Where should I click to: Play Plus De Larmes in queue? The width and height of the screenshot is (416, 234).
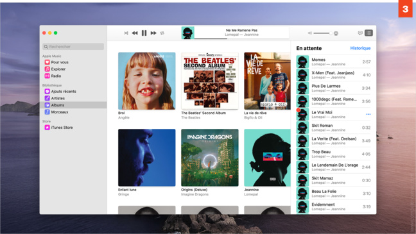[333, 88]
